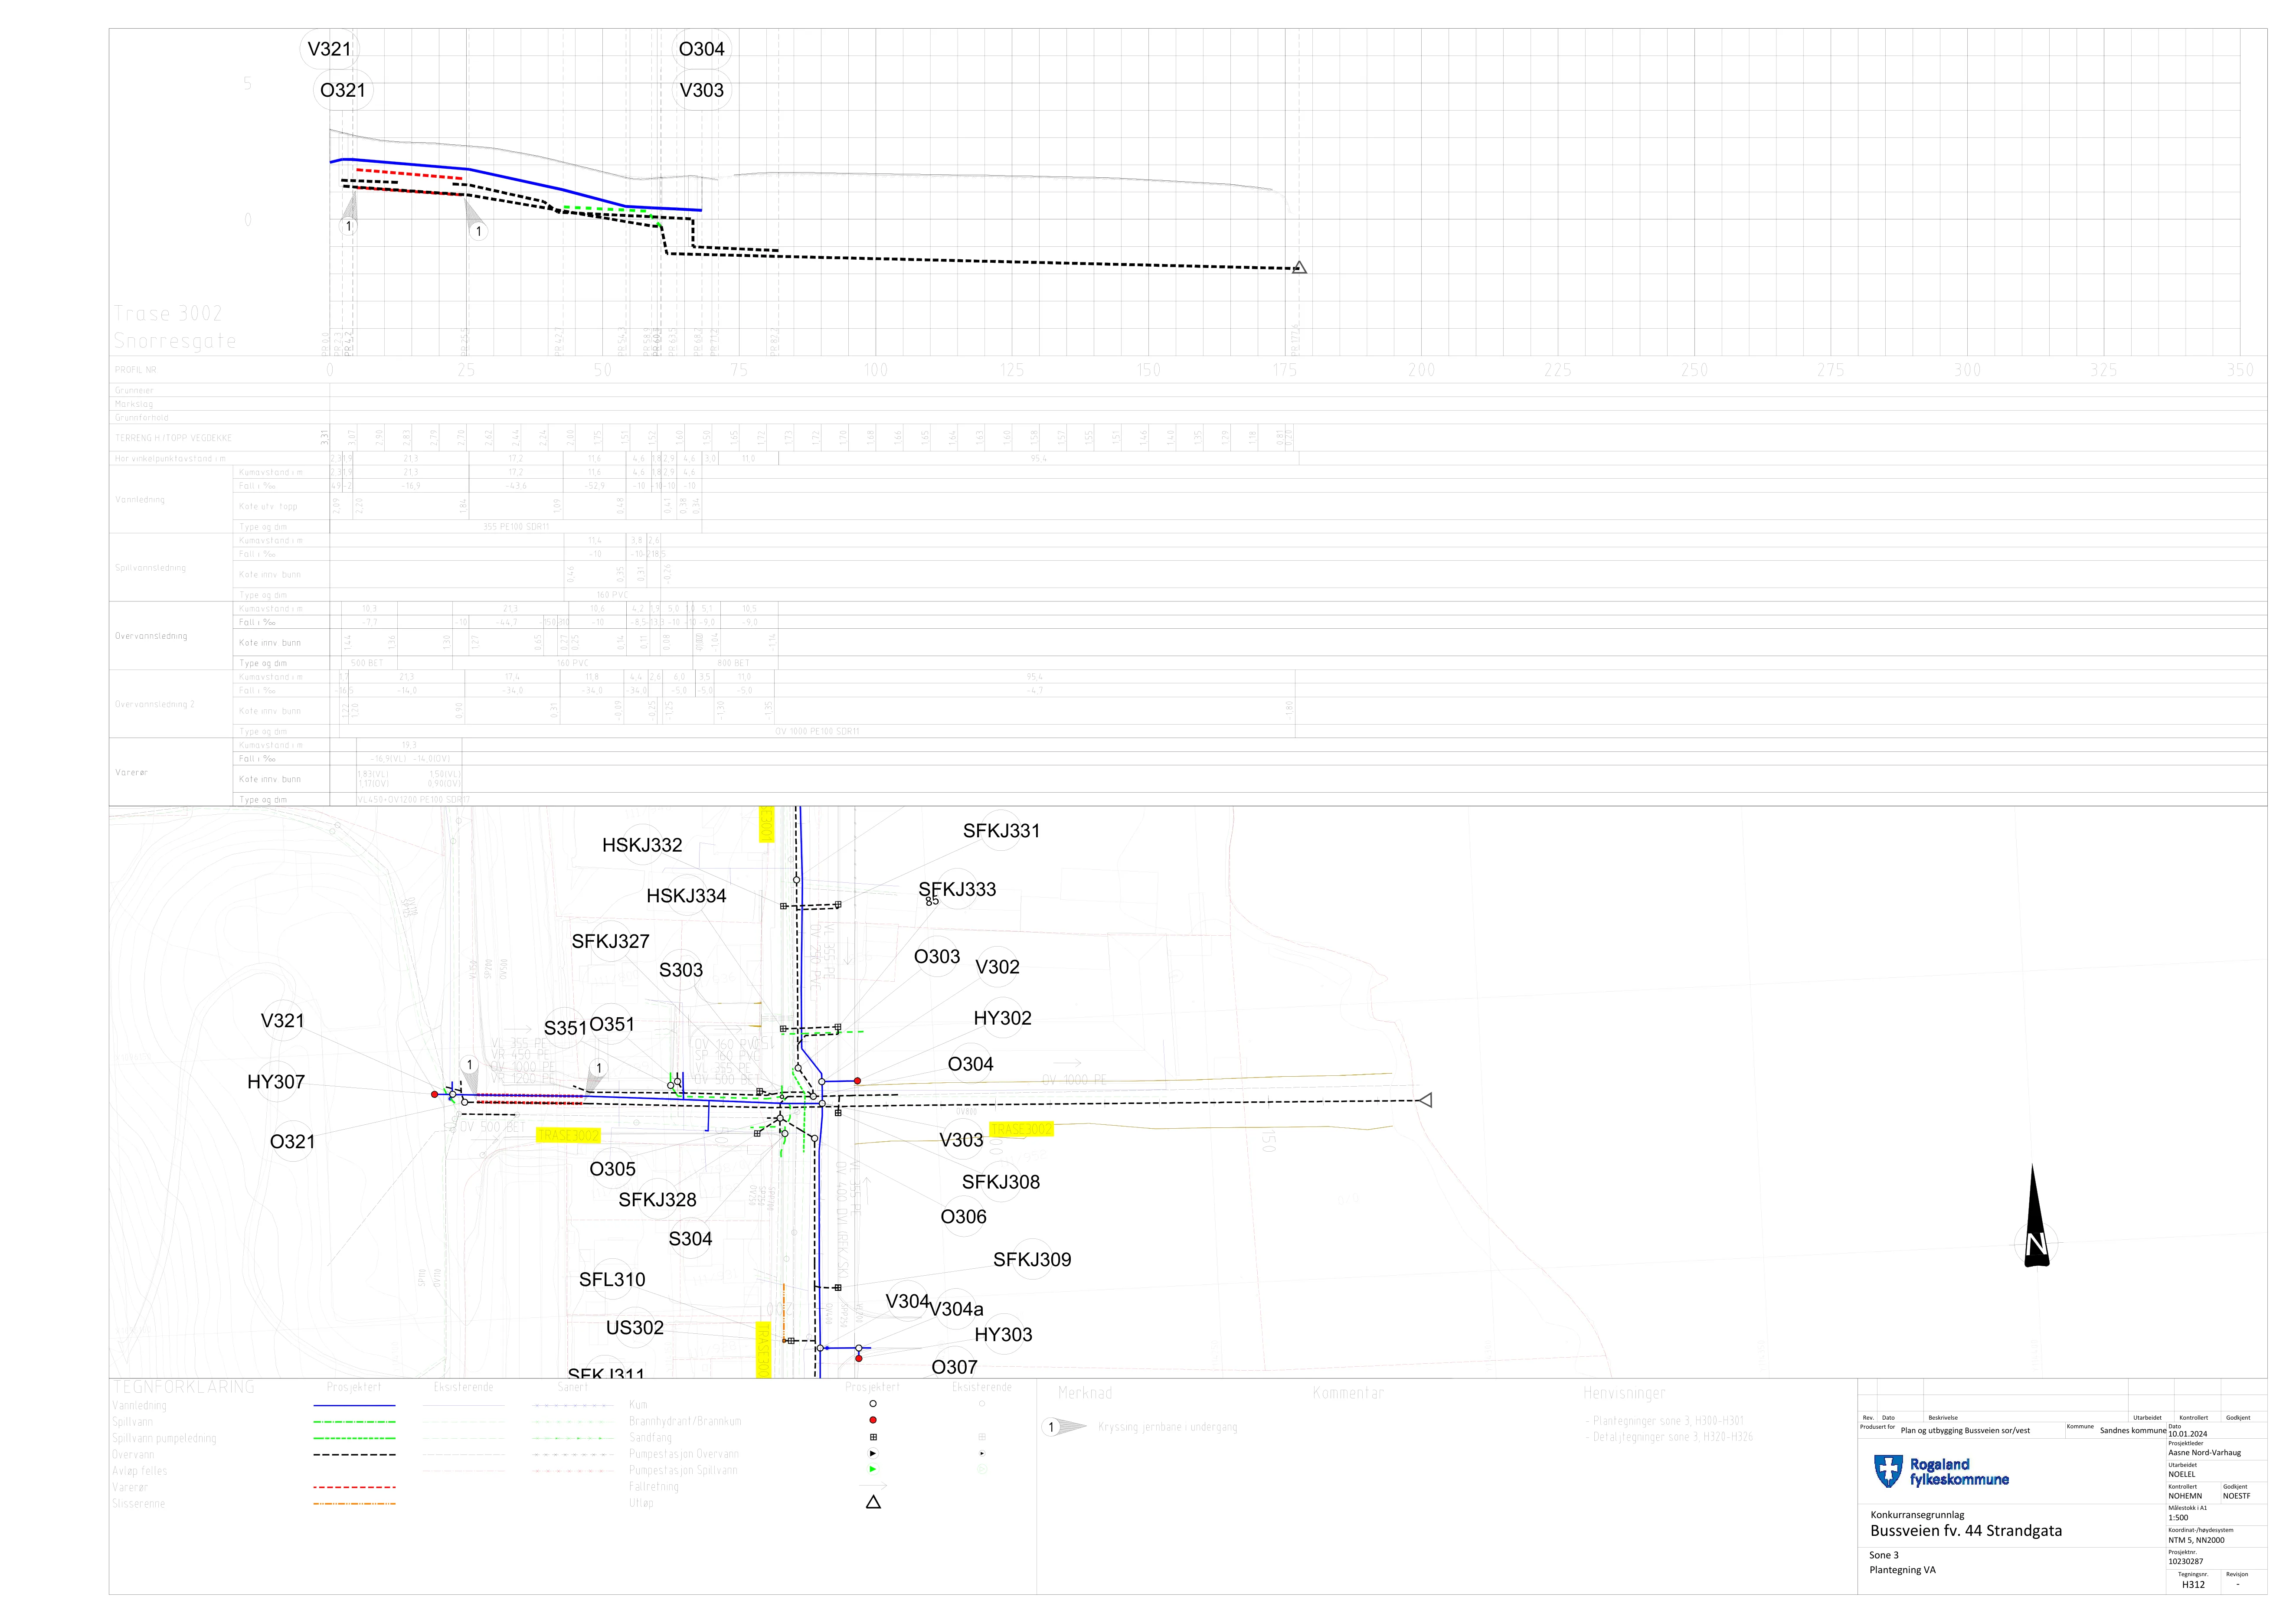
Task: Click the Rogaland fylkeskommune shield logo
Action: pyautogui.click(x=1887, y=1471)
